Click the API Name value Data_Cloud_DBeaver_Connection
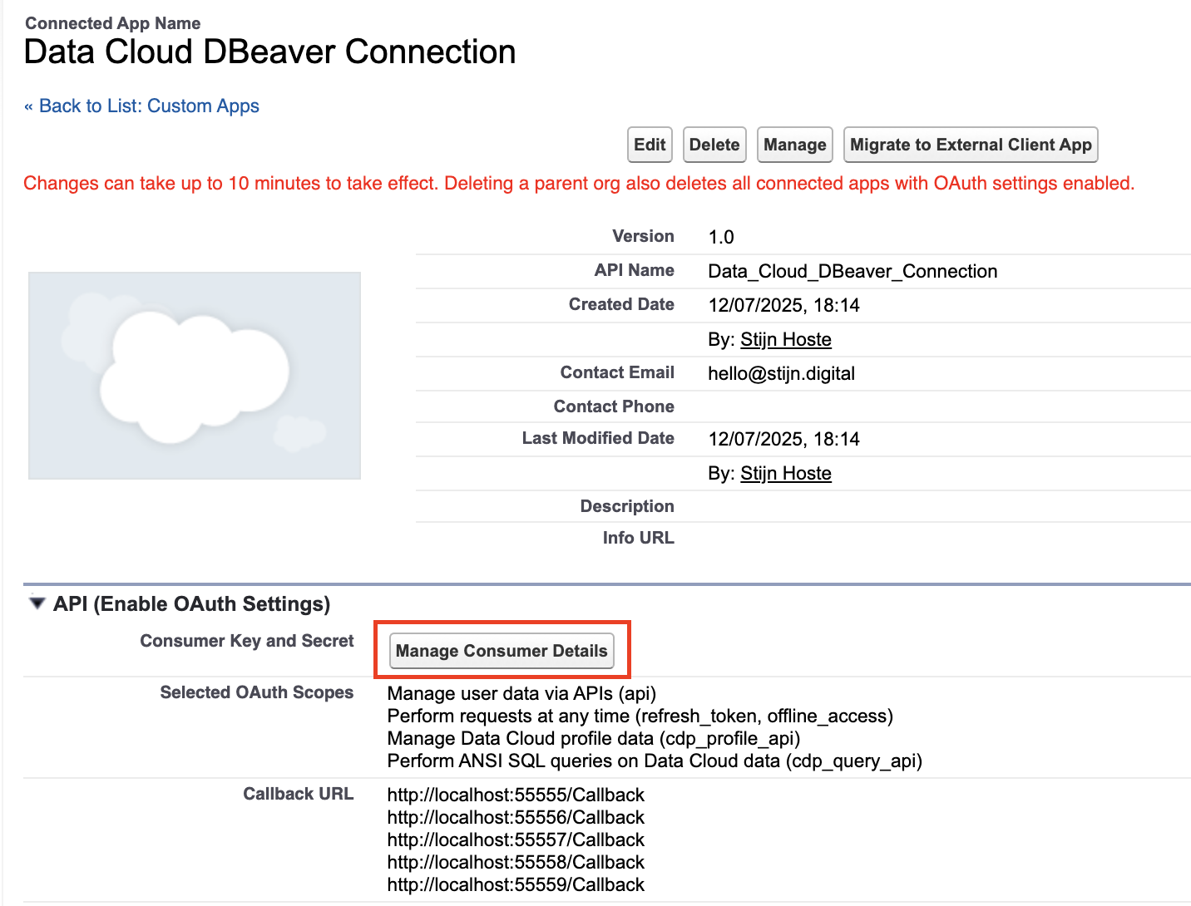 pos(852,271)
